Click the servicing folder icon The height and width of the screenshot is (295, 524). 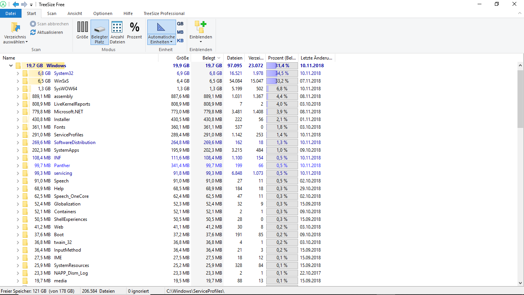pos(25,173)
